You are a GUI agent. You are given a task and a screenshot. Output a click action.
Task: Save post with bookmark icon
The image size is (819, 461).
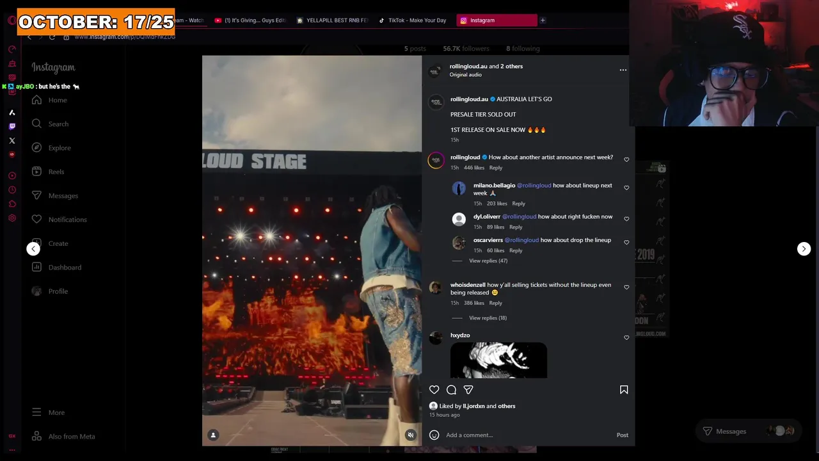(624, 390)
